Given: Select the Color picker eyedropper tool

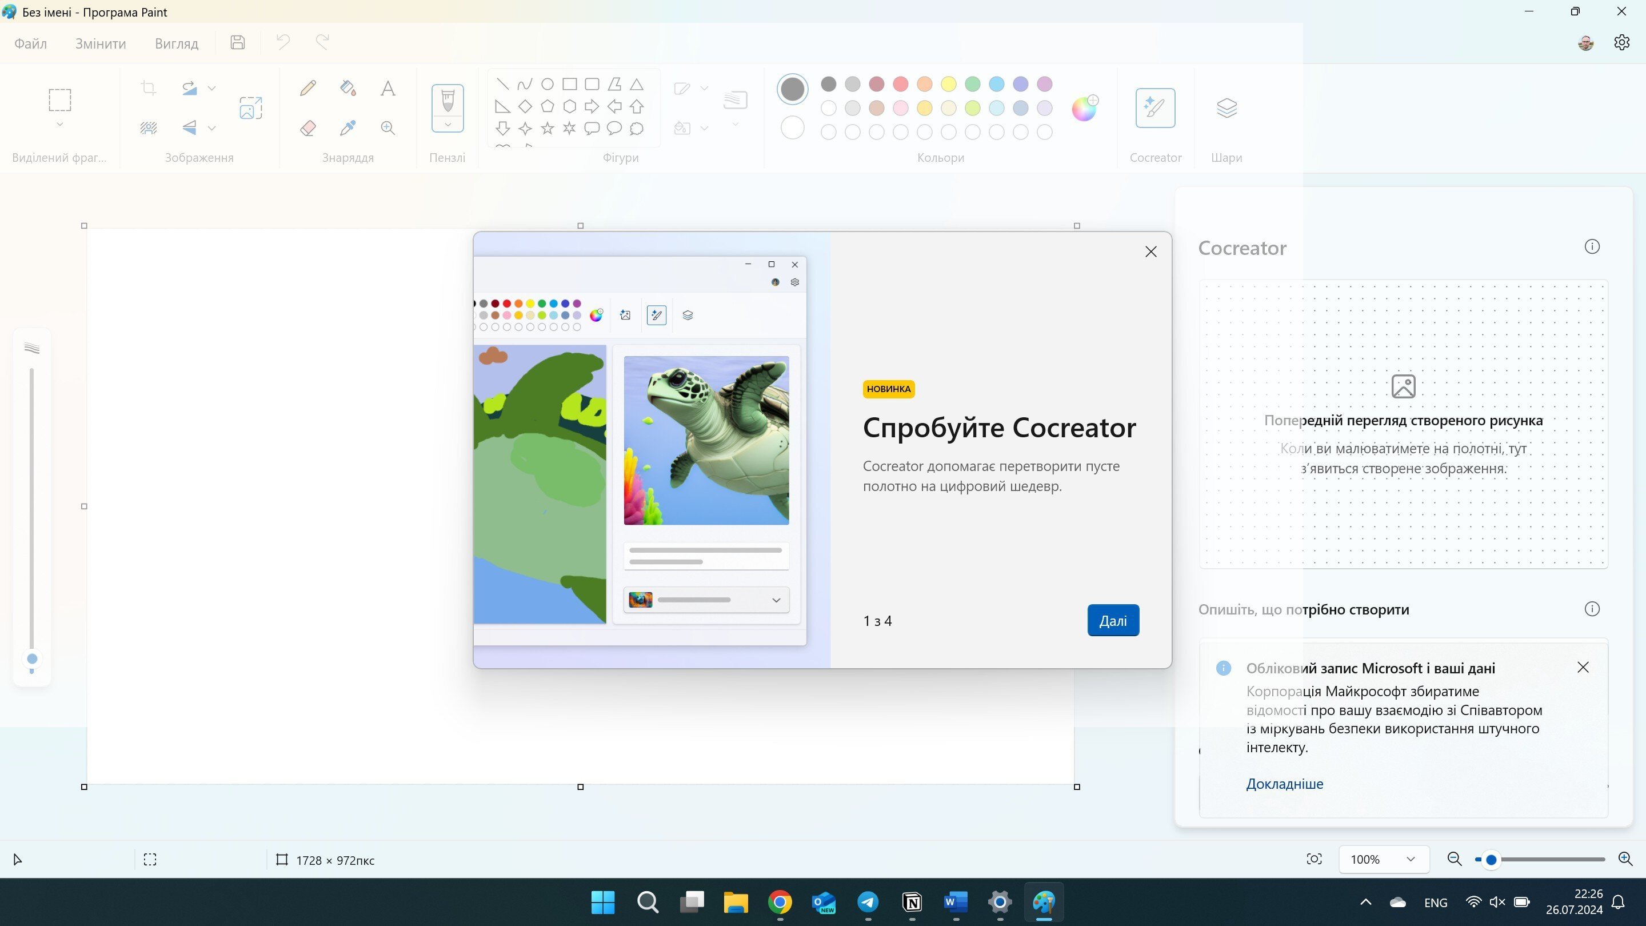Looking at the screenshot, I should click(x=347, y=128).
